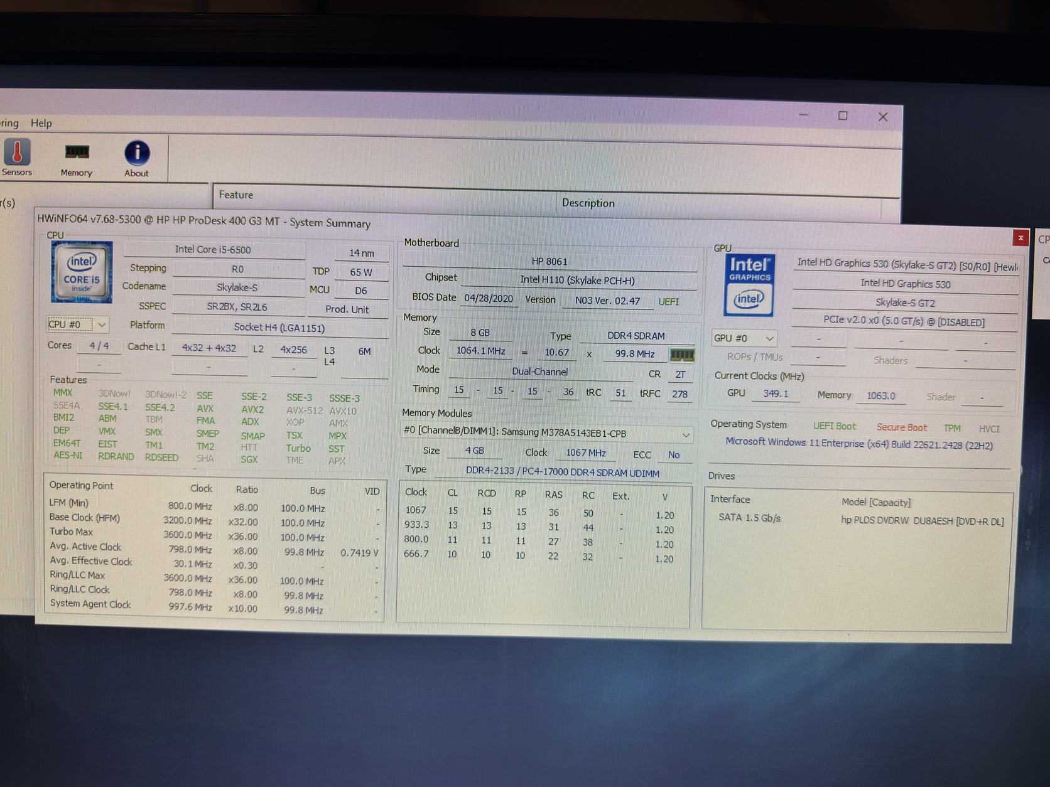This screenshot has width=1050, height=787.
Task: Click the memory type DDR4 SDRAM
Action: tap(636, 336)
